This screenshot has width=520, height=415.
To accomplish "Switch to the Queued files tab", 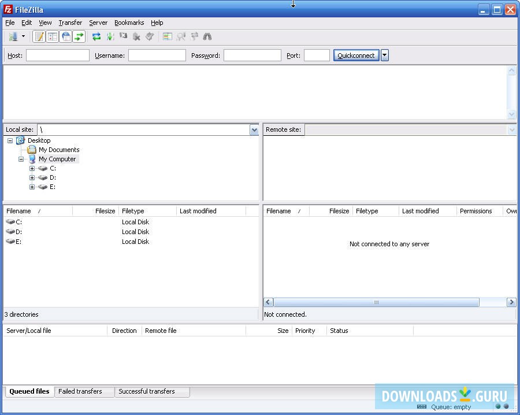I will 29,391.
